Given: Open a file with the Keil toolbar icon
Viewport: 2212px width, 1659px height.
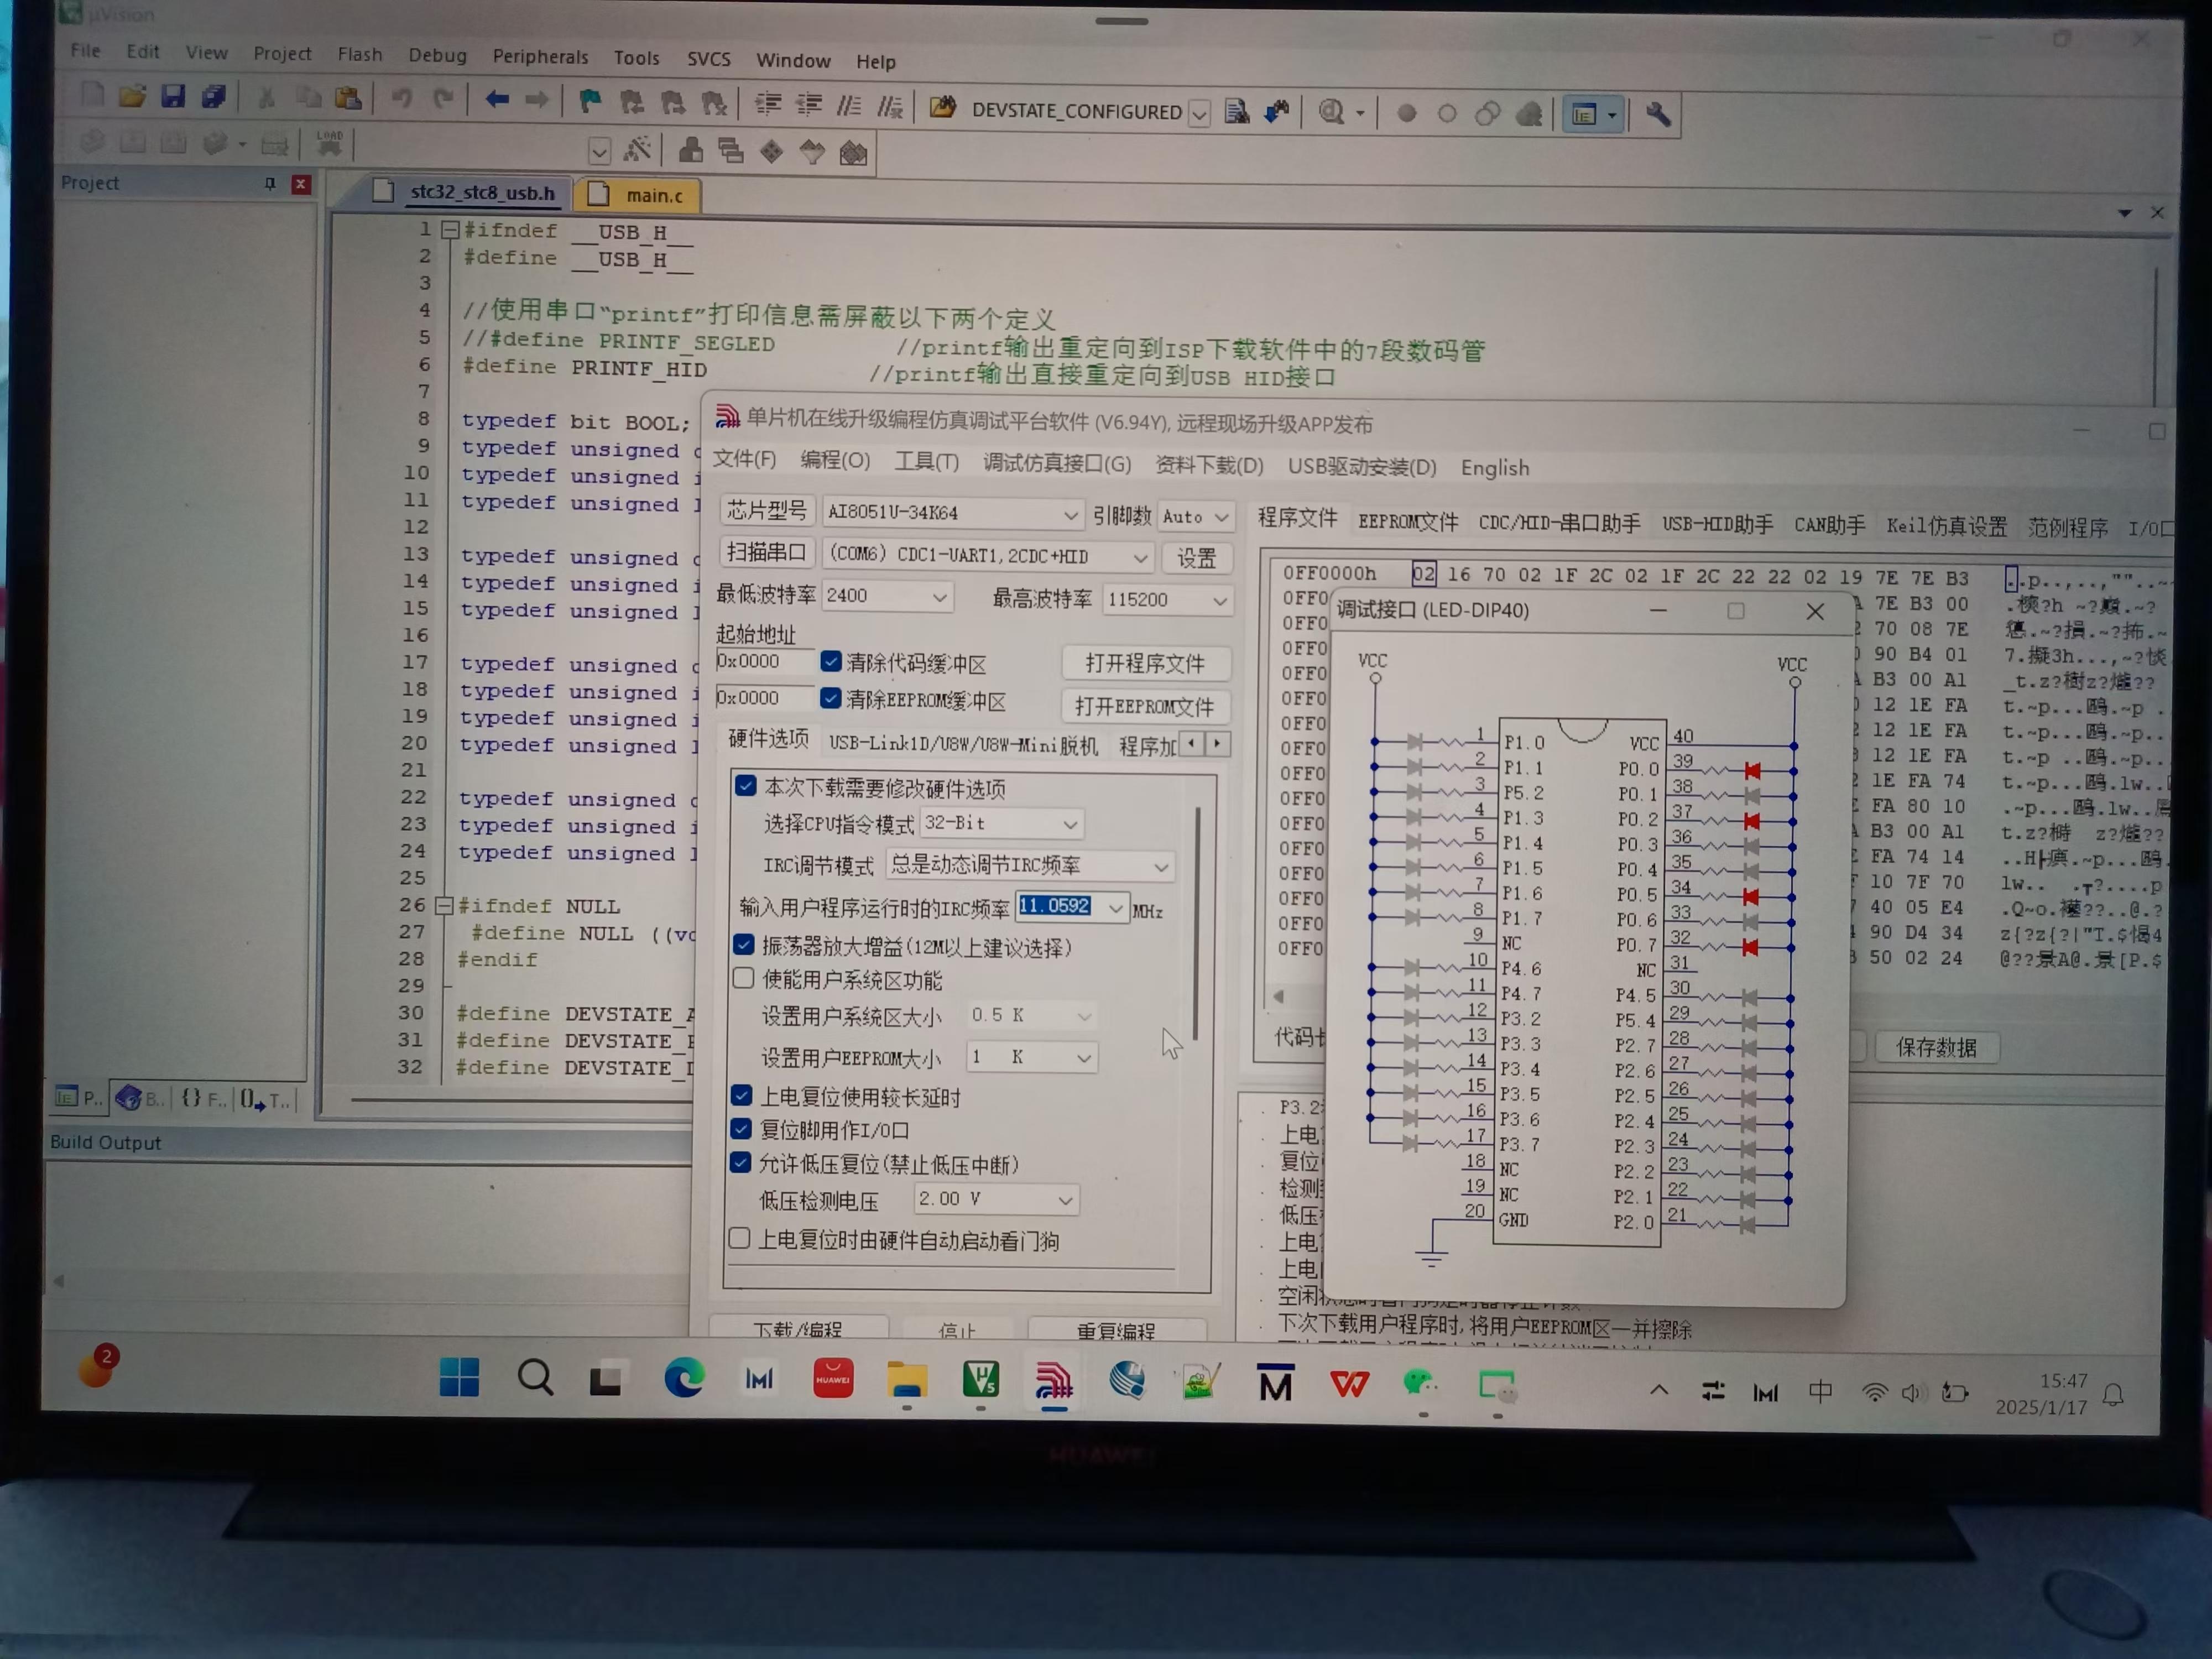Looking at the screenshot, I should 131,96.
